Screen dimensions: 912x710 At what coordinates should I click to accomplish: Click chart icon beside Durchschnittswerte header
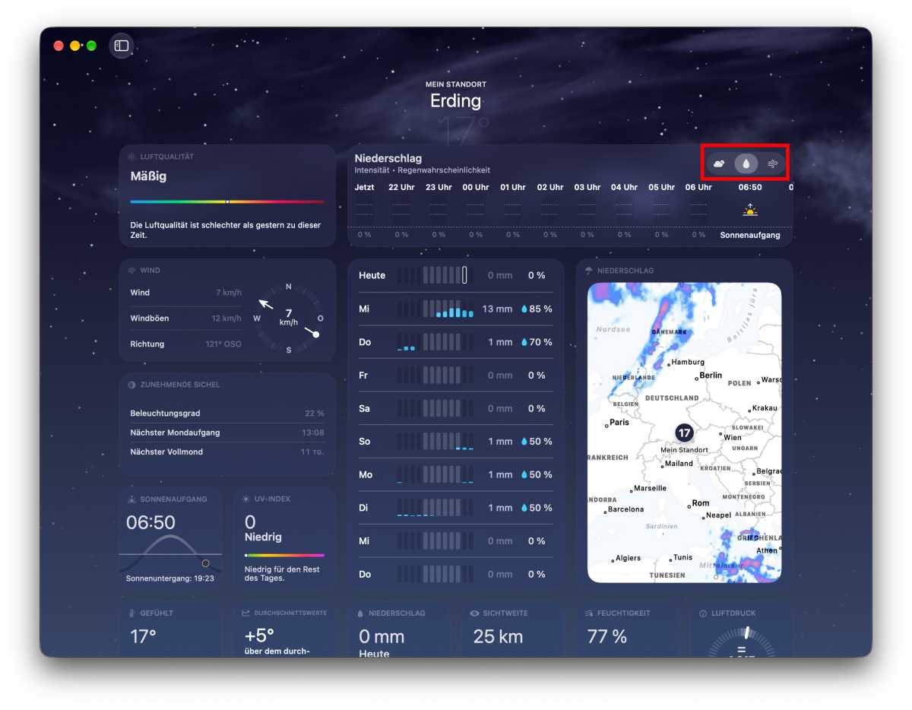tap(246, 613)
